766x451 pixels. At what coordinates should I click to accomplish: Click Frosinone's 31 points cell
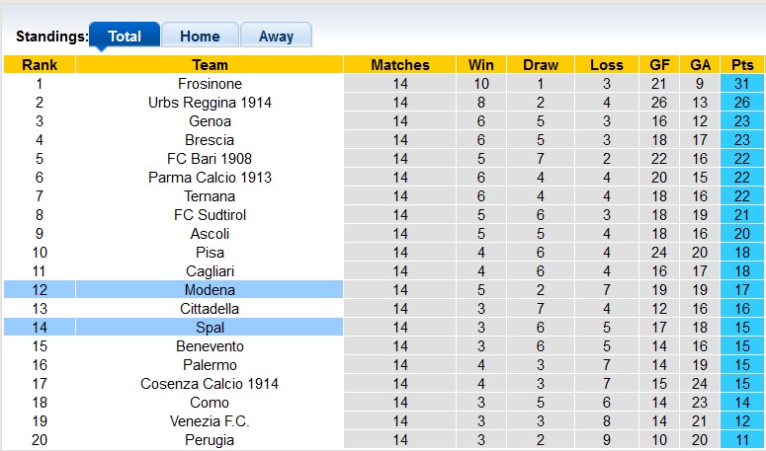click(x=740, y=84)
